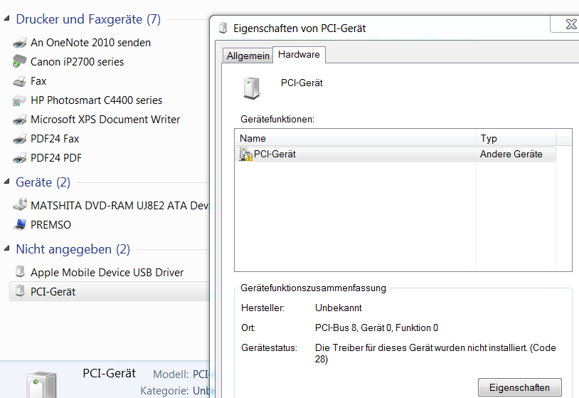Select Canon iP2700 series label
This screenshot has width=579, height=398.
77,62
